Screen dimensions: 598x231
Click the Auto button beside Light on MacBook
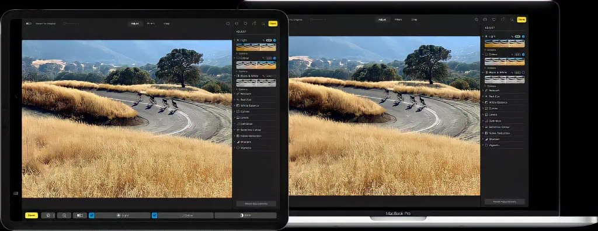coord(517,37)
